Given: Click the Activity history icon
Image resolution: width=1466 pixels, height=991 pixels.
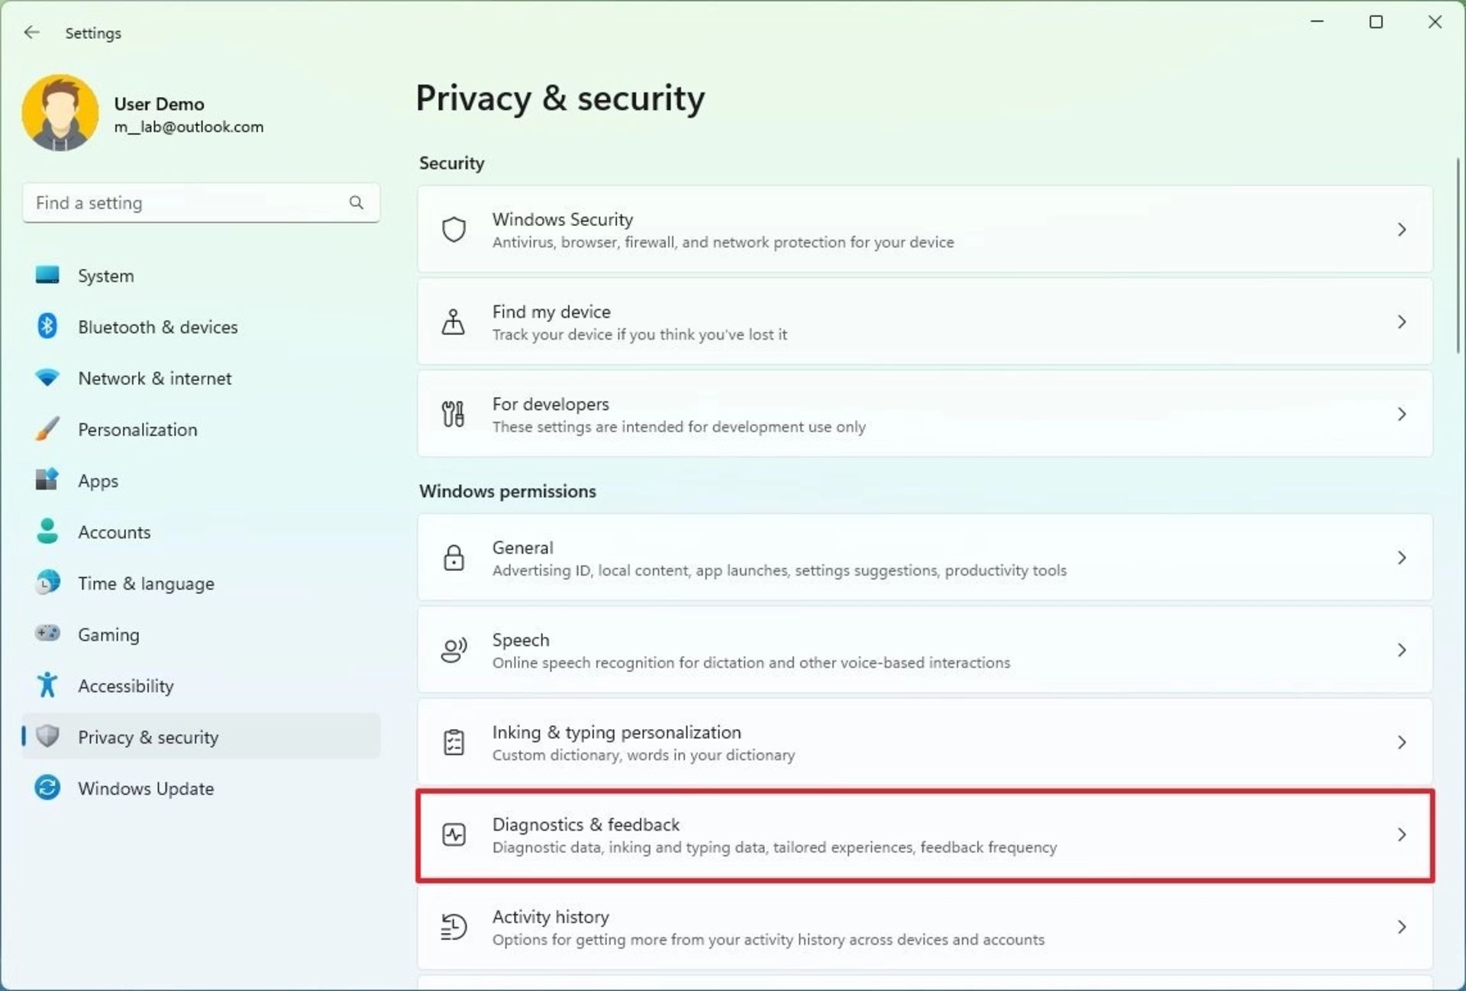Looking at the screenshot, I should [452, 927].
